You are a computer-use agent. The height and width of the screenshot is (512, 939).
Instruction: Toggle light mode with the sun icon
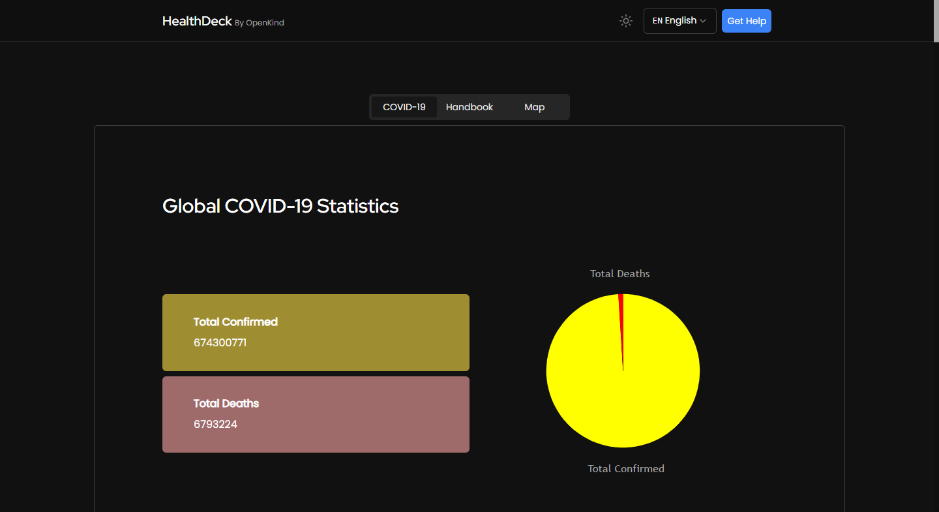tap(626, 21)
